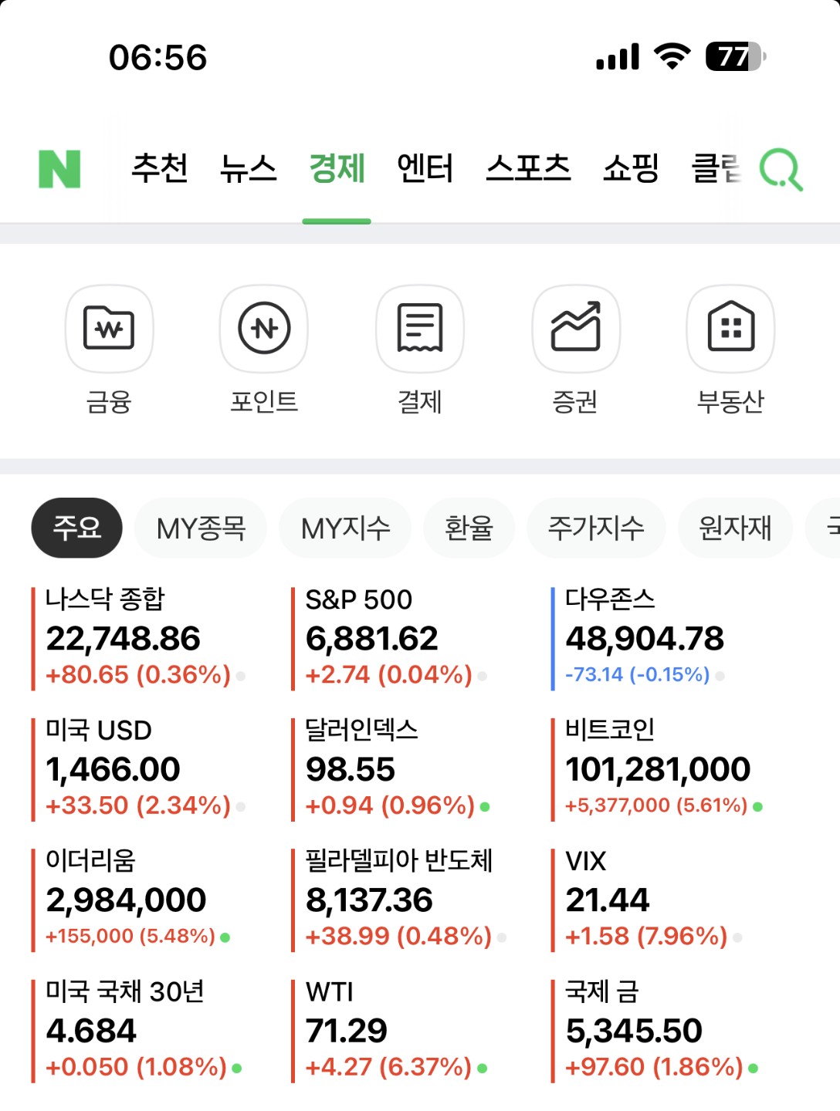
Task: Open the 금융 finance folder icon
Action: click(109, 329)
